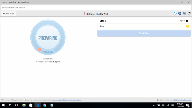Open network status icon in tray

pyautogui.click(x=168, y=105)
